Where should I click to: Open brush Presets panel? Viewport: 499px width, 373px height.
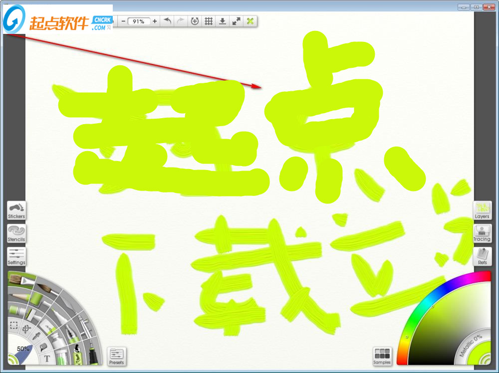116,356
